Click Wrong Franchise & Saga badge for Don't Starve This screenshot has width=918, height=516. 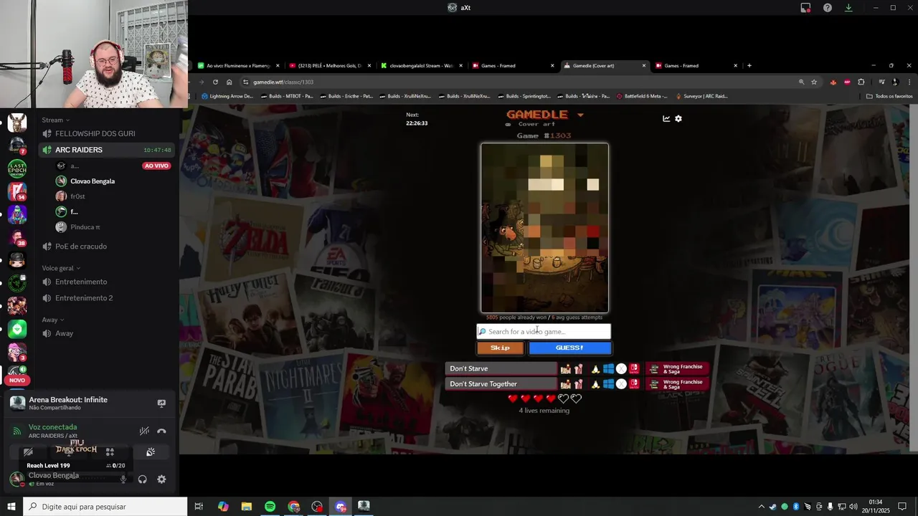pyautogui.click(x=677, y=368)
